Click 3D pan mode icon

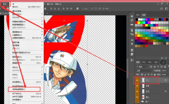click(100, 9)
